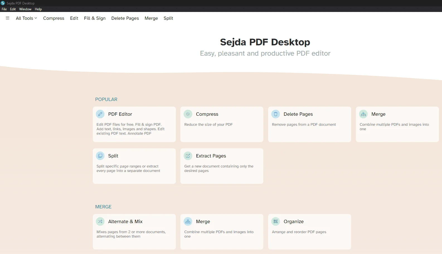Viewport: 442px width, 254px height.
Task: Click 'Easy, pleasant and productive PDF editor' tagline
Action: [265, 53]
